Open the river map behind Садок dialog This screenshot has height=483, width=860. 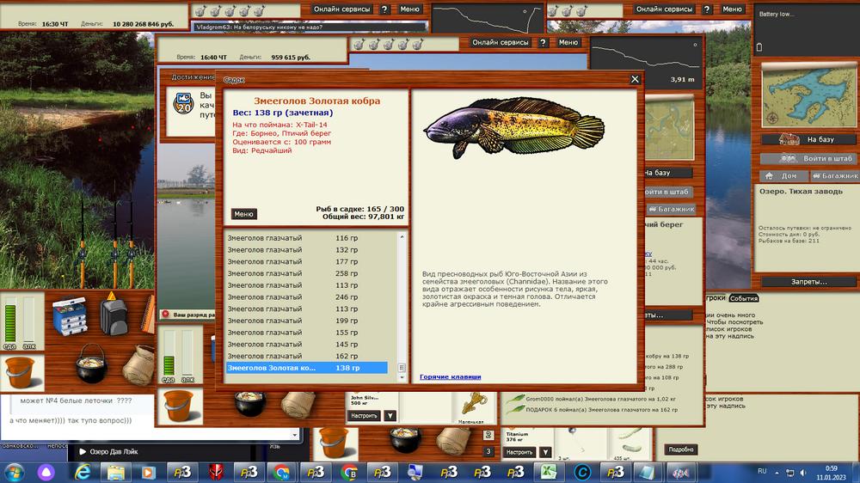668,130
